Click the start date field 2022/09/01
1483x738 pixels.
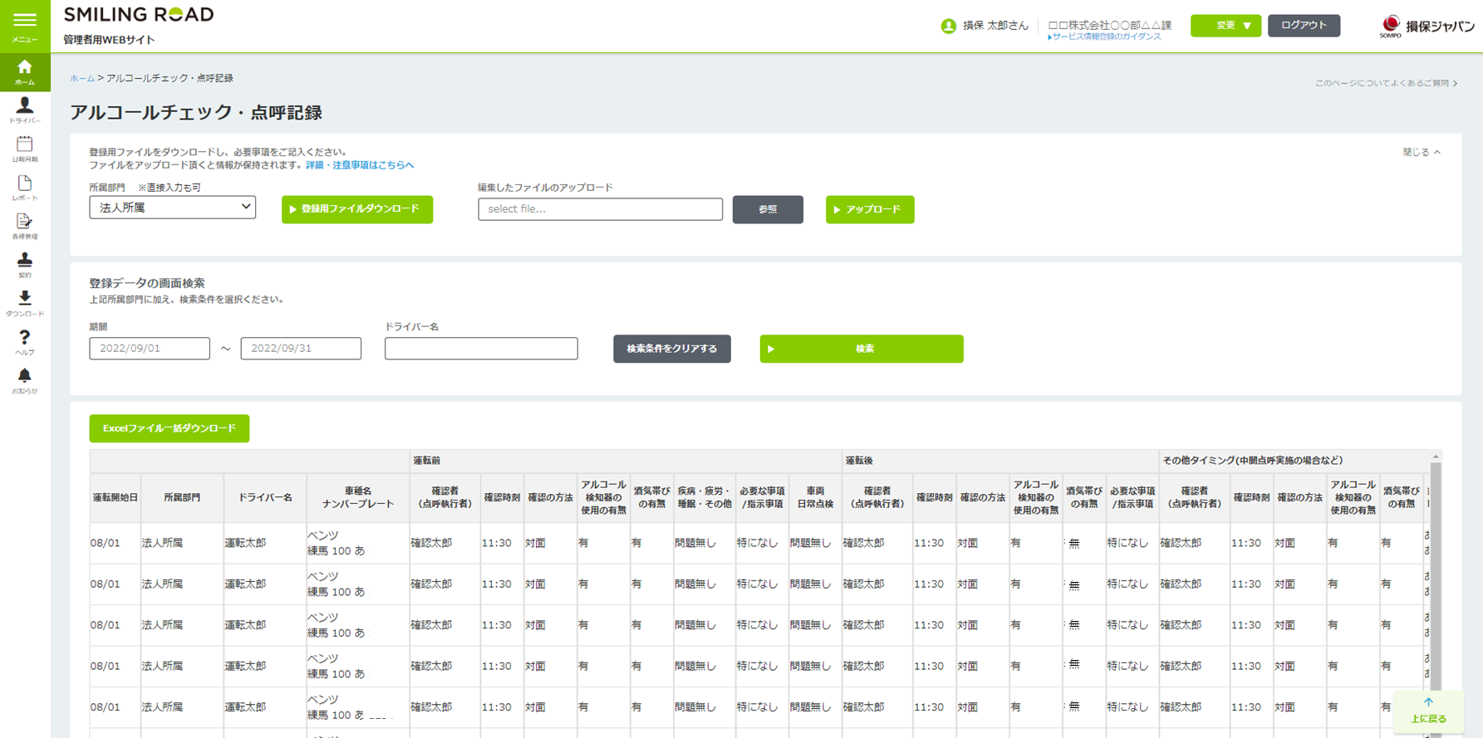coord(150,349)
